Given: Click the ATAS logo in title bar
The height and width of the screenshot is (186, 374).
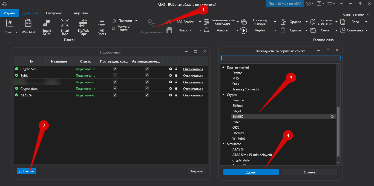Looking at the screenshot, I should pyautogui.click(x=4, y=4).
